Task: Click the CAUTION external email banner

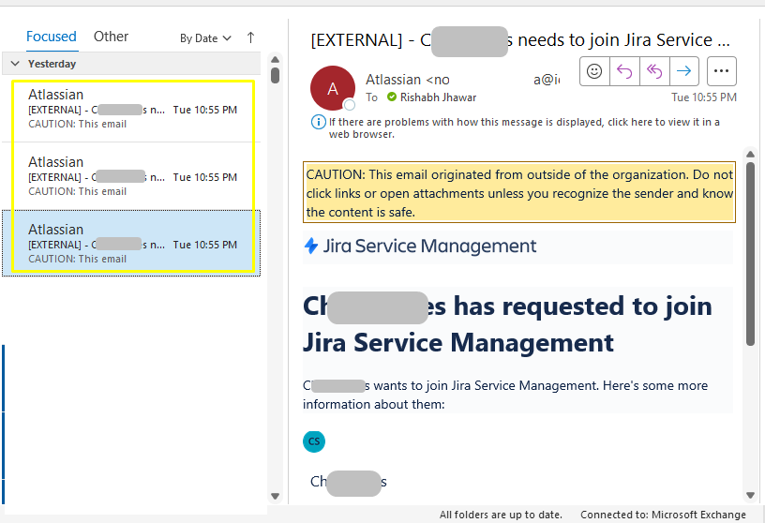Action: (x=519, y=193)
